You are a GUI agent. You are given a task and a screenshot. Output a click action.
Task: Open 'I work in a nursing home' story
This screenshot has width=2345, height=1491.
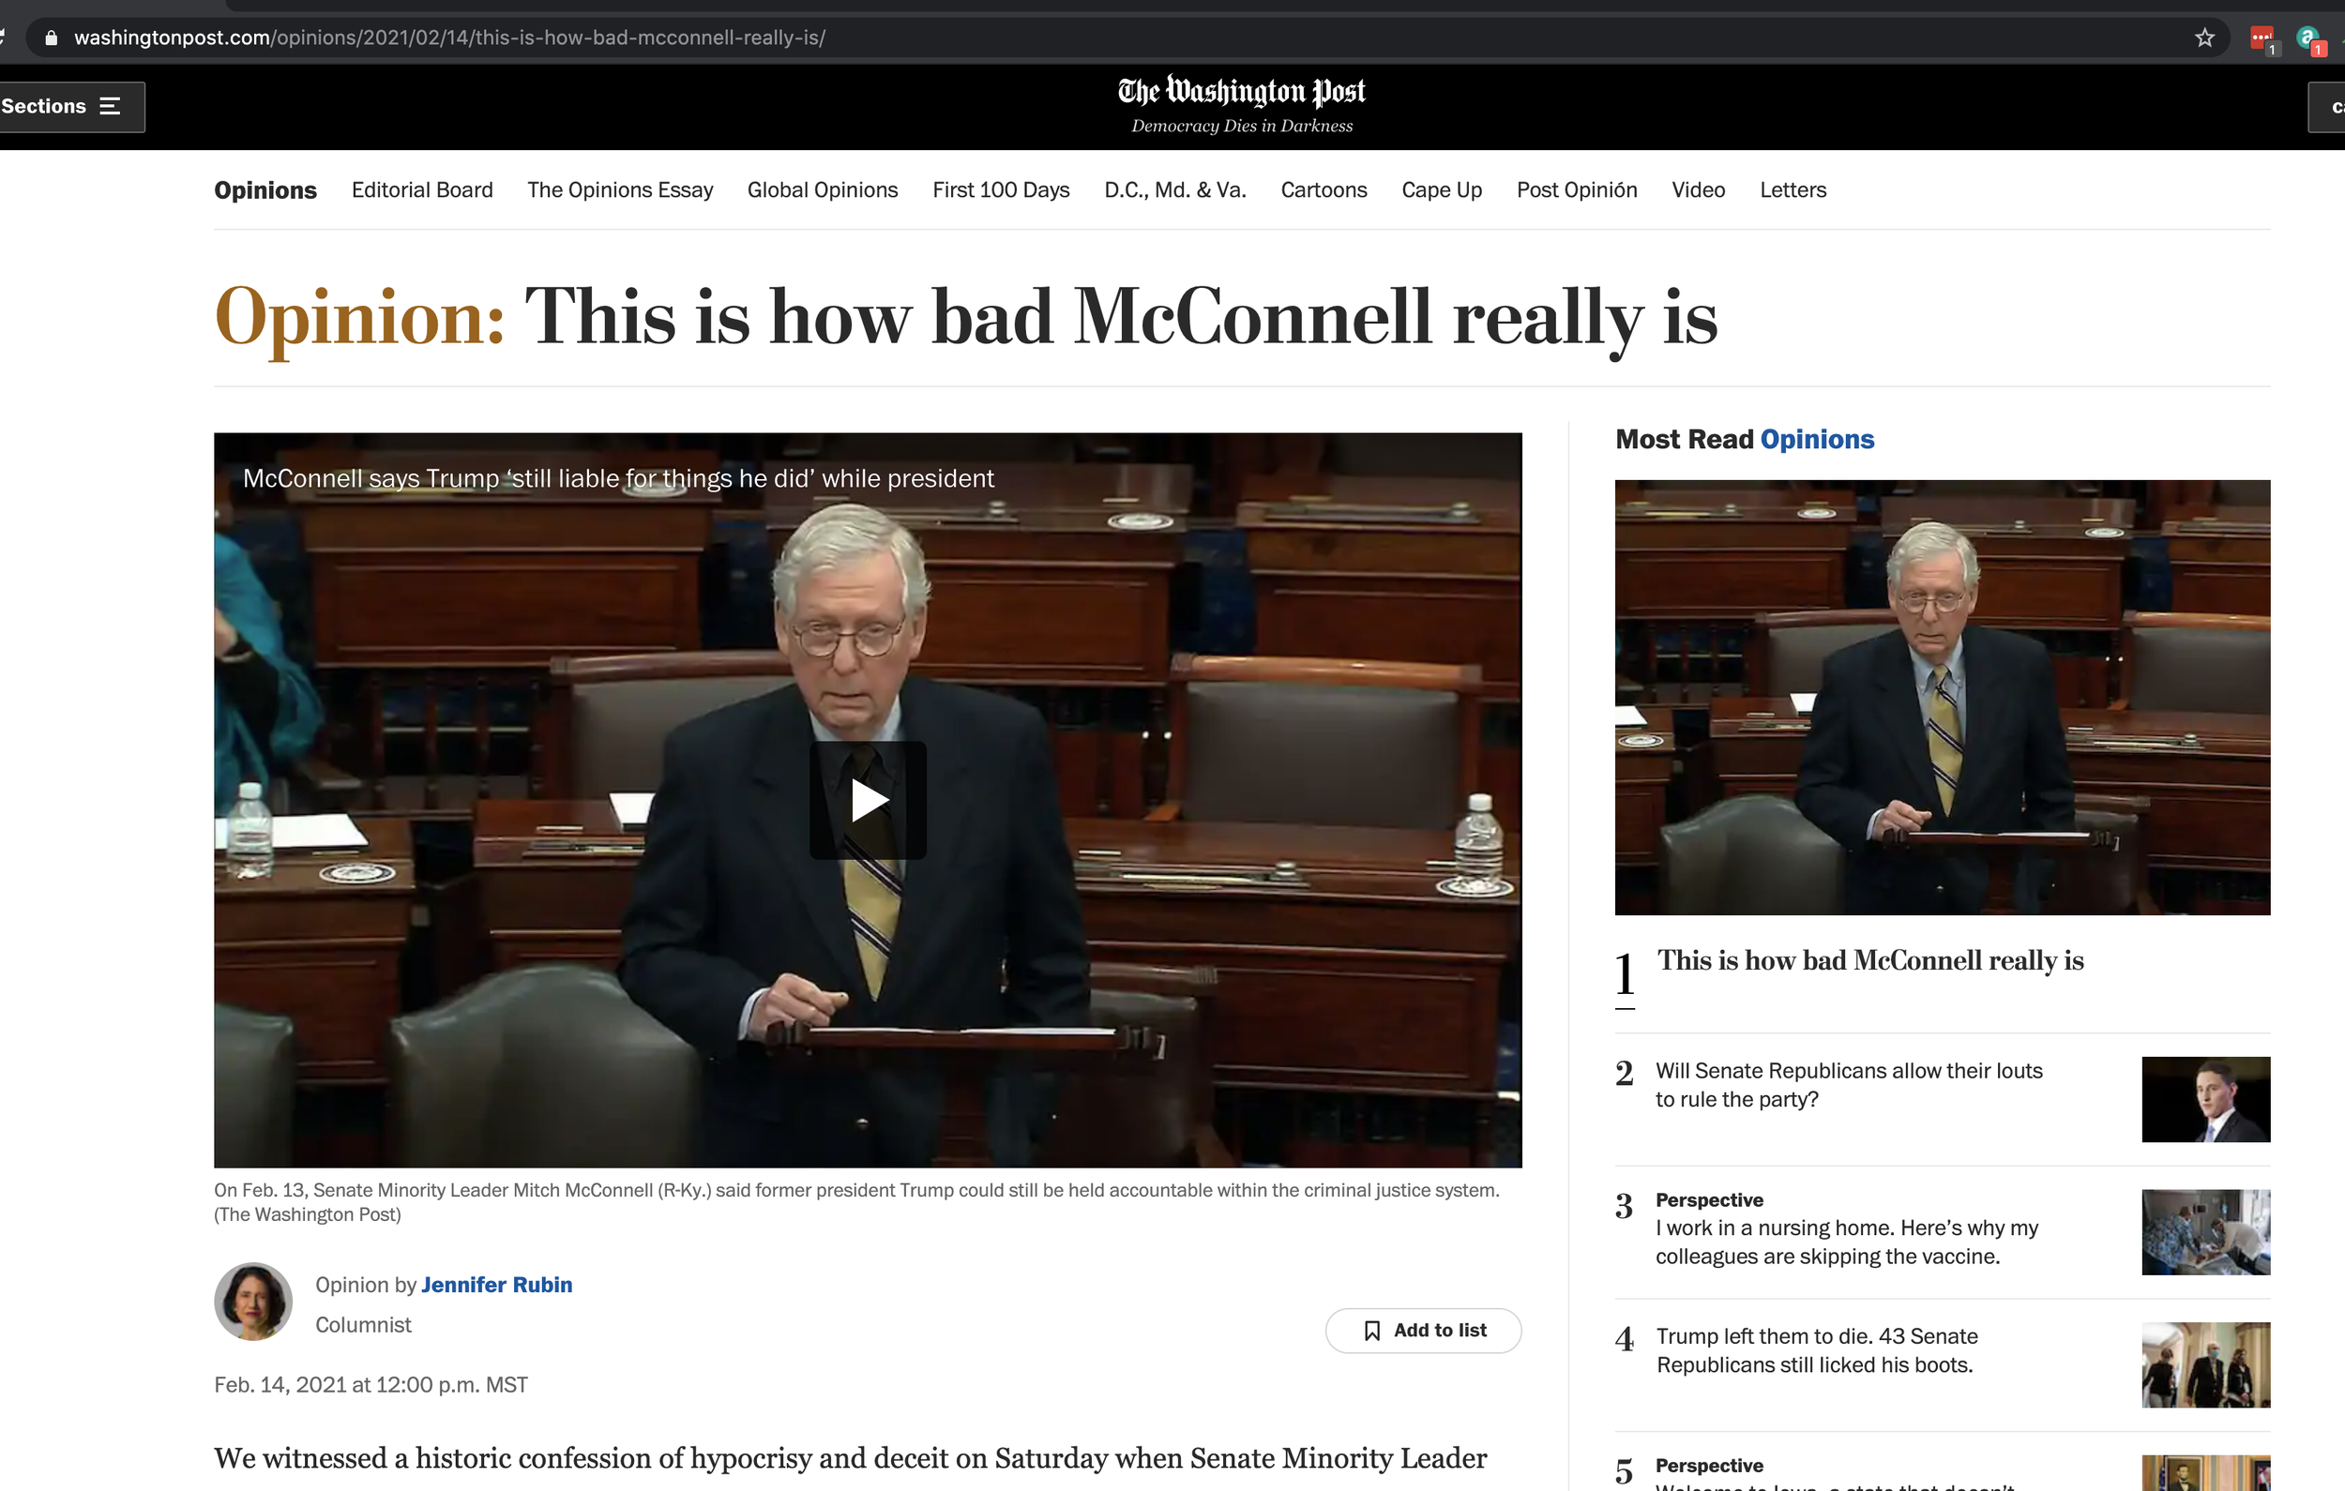coord(1846,1242)
